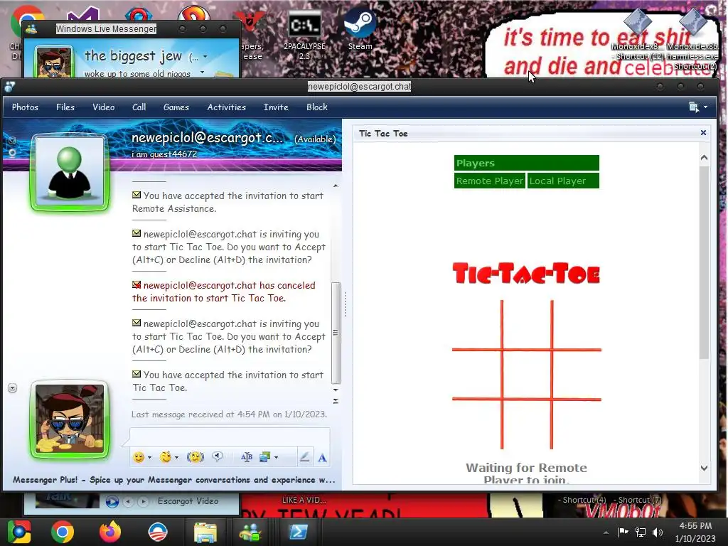The width and height of the screenshot is (728, 546).
Task: Click the voice clip speech bubble icon
Action: (x=218, y=457)
